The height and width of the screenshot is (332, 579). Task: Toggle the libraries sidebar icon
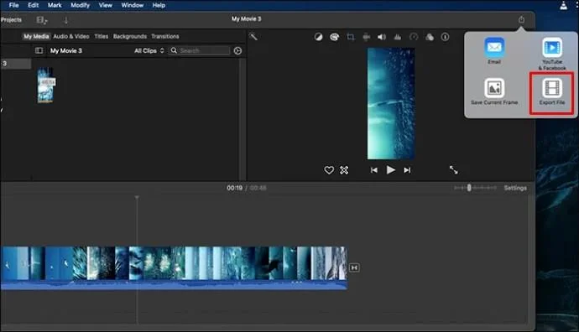pyautogui.click(x=39, y=50)
